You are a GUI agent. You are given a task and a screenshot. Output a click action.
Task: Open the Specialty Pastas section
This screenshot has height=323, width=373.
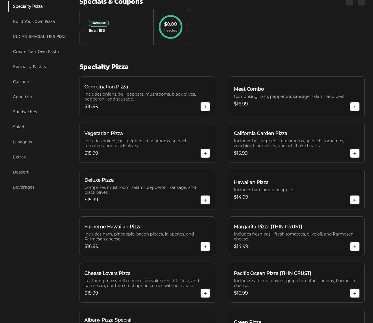29,67
